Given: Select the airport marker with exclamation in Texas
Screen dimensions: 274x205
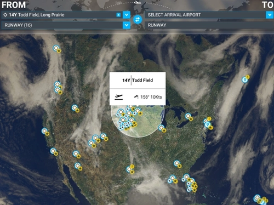Looking at the screenshot, I should point(129,169).
